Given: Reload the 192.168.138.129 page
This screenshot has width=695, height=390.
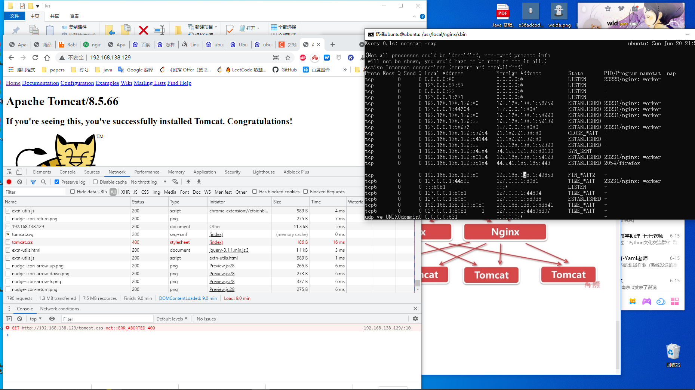Looking at the screenshot, I should coord(35,58).
